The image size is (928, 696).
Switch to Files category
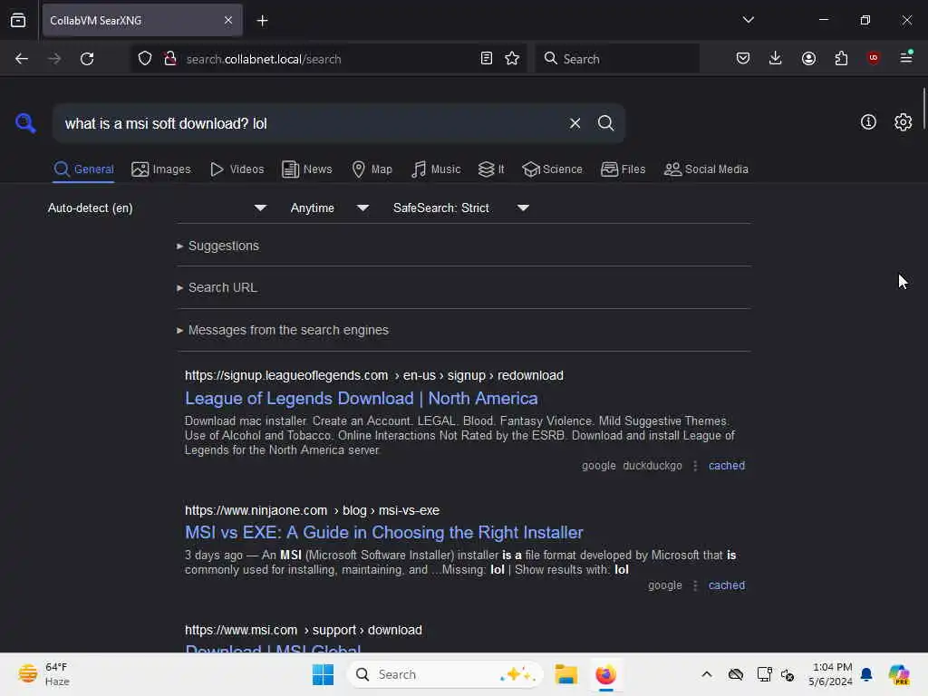point(623,169)
